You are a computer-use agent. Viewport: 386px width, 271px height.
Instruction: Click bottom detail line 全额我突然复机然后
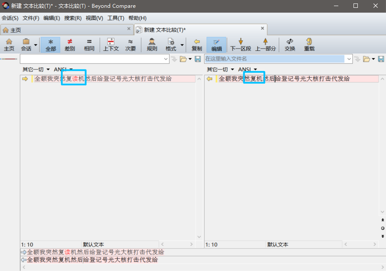pyautogui.click(x=92, y=260)
